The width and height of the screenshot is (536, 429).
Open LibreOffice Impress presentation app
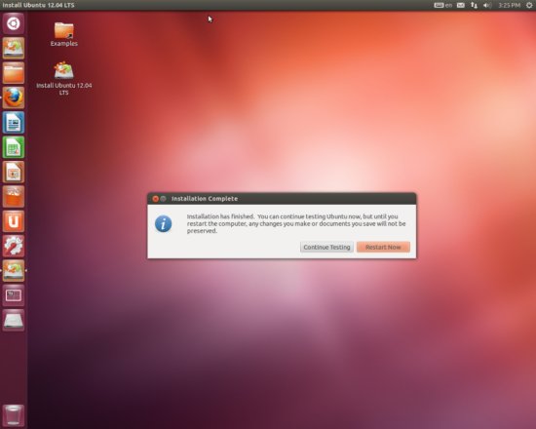[x=14, y=172]
